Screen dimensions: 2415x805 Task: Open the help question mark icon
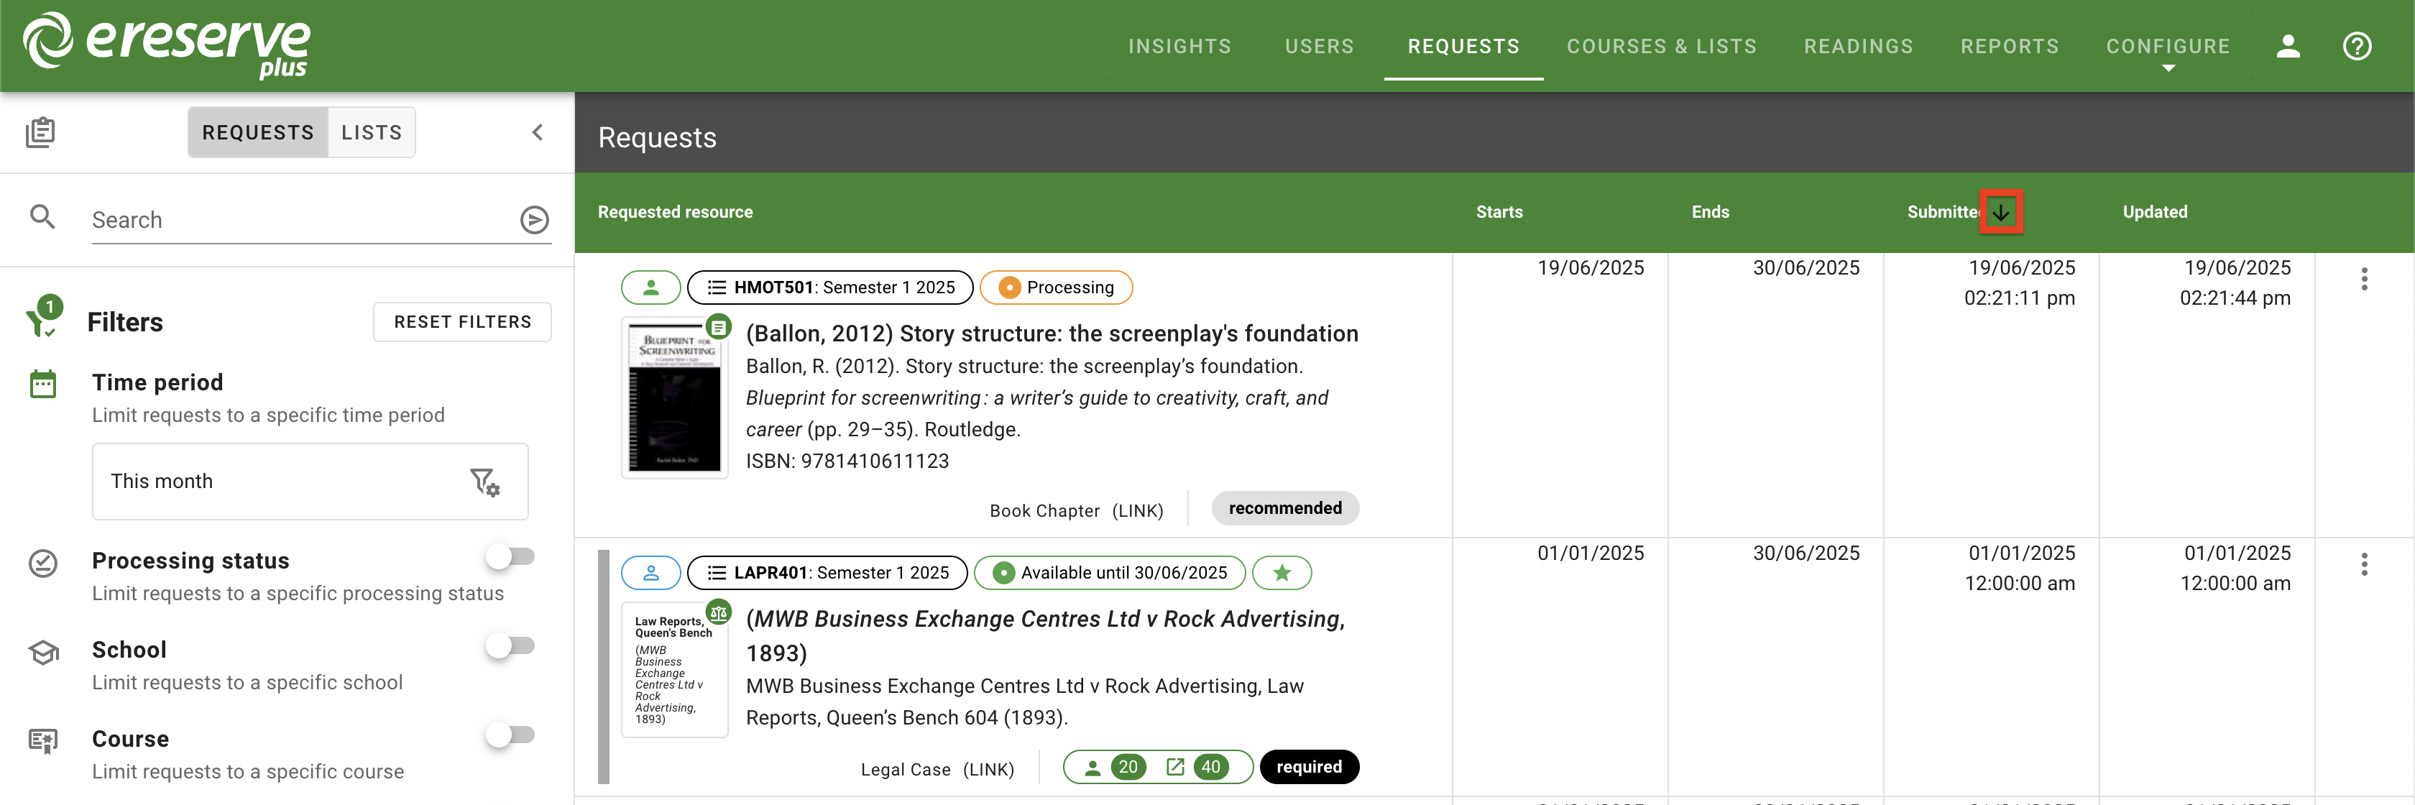[2359, 46]
